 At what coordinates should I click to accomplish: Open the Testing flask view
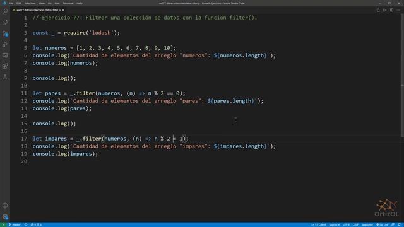tap(5, 77)
